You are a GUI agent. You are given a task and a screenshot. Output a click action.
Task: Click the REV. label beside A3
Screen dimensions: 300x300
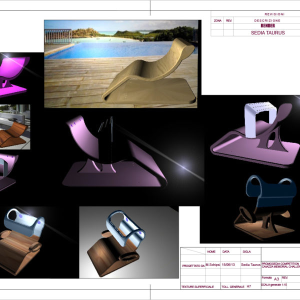(284, 277)
